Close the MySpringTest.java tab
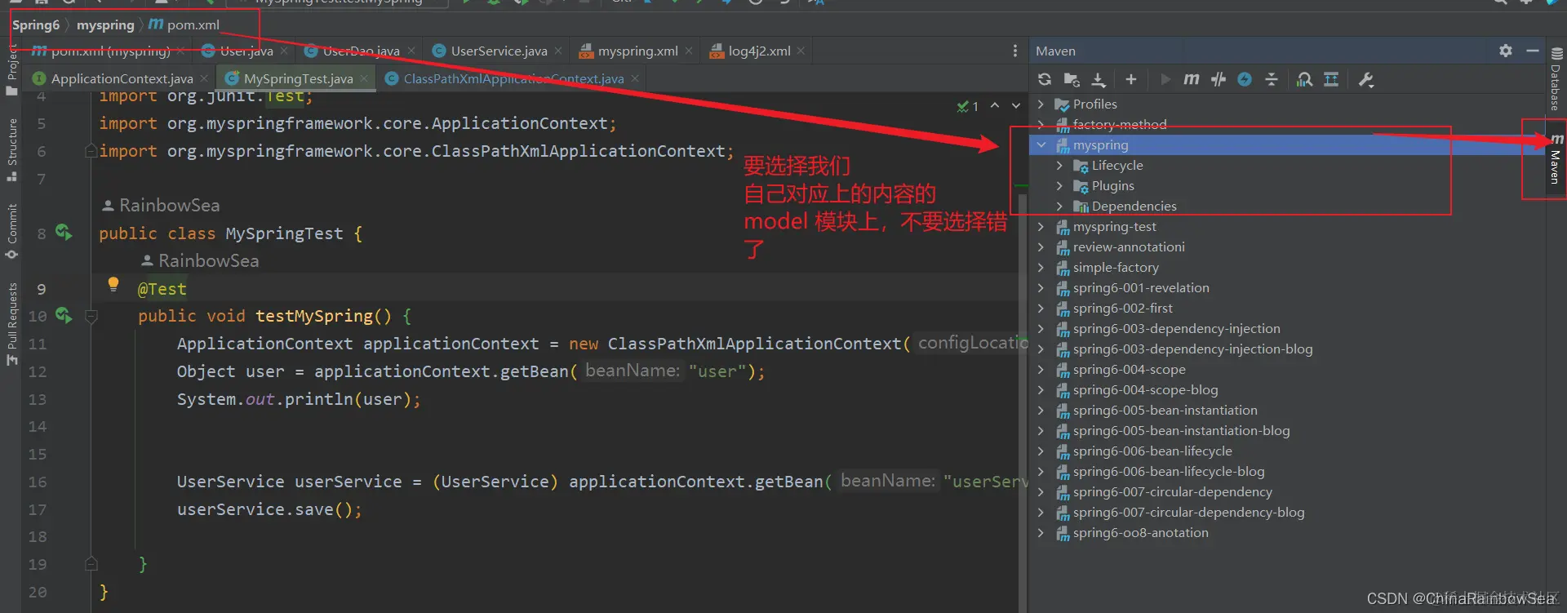The height and width of the screenshot is (613, 1567). point(364,78)
